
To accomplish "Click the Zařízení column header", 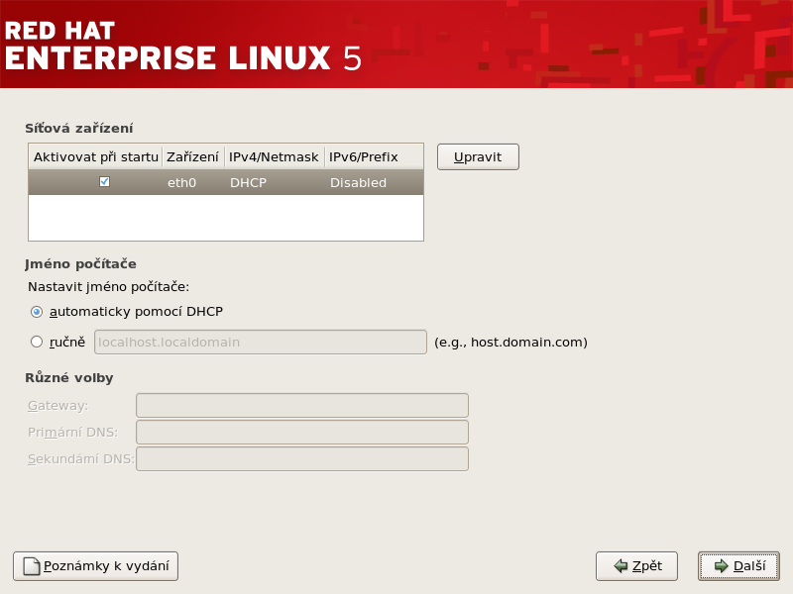I will pos(192,156).
